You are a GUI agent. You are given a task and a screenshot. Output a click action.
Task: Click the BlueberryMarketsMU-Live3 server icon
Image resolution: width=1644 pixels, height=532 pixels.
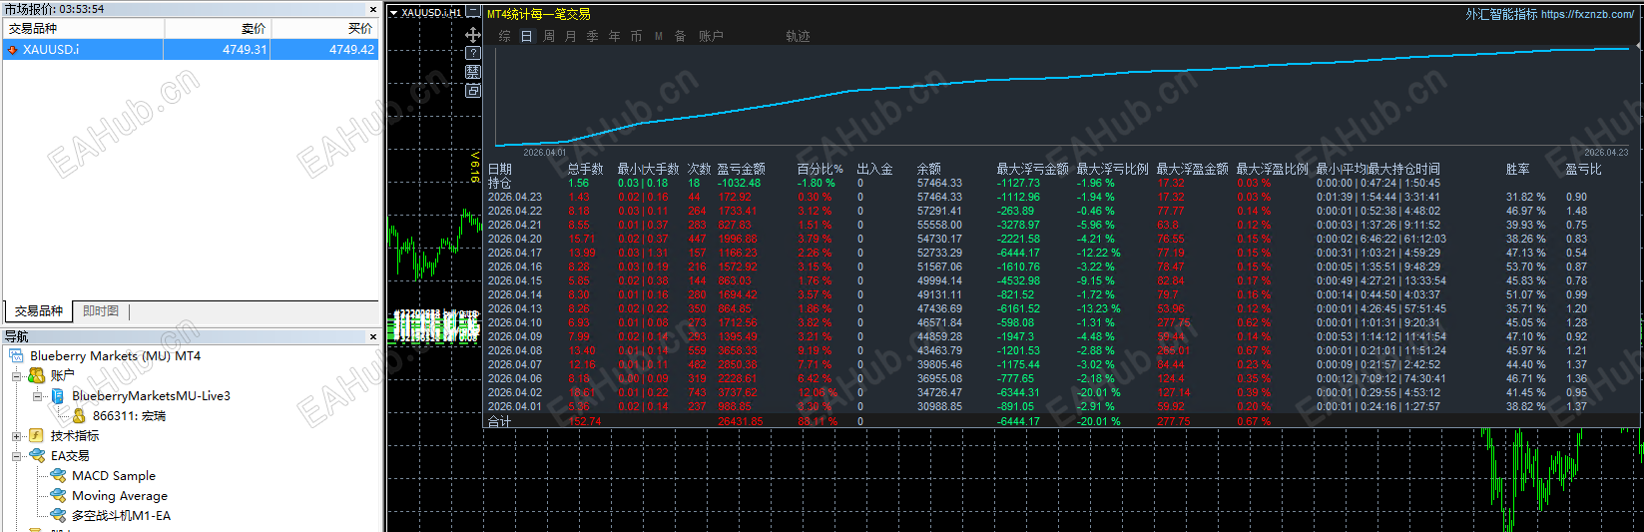tap(59, 396)
